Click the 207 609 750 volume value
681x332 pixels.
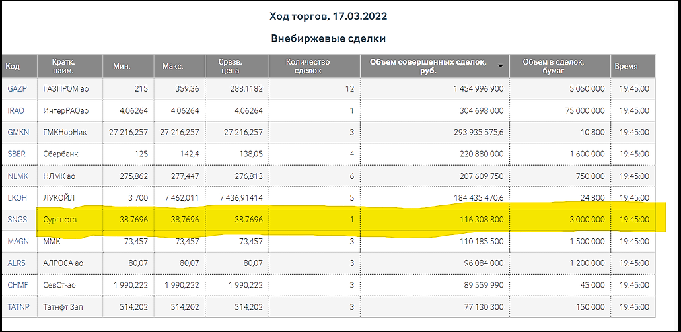[481, 176]
